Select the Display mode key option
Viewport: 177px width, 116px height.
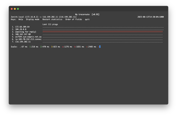click(33, 19)
